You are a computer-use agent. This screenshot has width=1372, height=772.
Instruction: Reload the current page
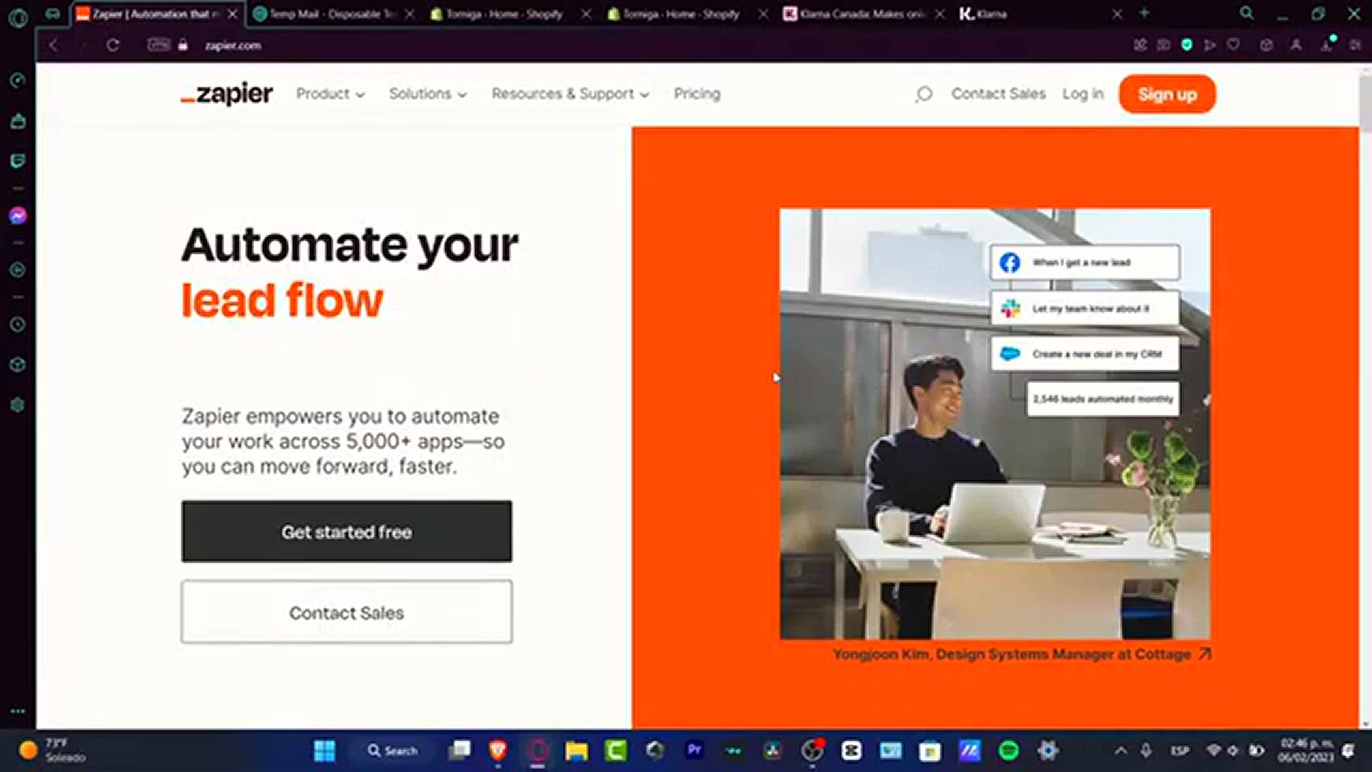[113, 45]
